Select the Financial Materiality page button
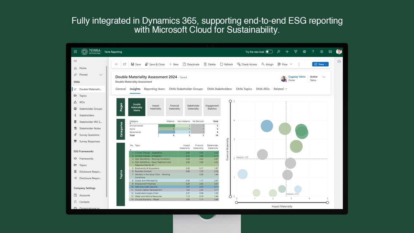Viewport: 414px width, 233px height. coord(174,107)
